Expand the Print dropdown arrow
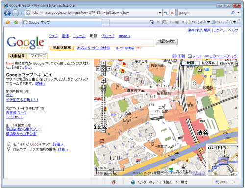The image size is (245, 188). [183, 22]
